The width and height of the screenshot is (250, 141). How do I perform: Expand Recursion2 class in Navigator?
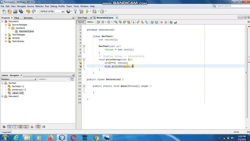coord(2,96)
